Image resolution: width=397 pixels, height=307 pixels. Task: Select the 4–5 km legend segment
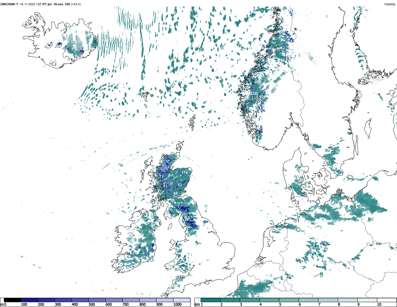[x=269, y=300]
